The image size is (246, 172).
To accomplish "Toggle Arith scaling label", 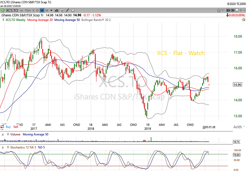I will (237, 127).
